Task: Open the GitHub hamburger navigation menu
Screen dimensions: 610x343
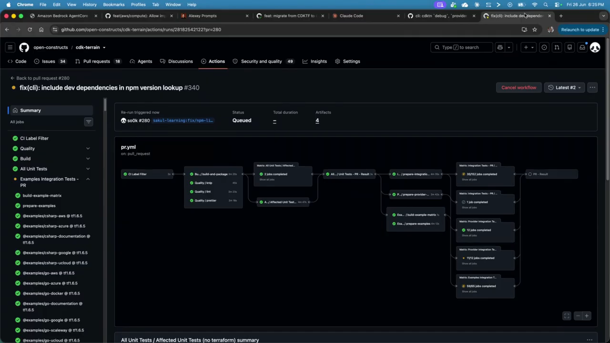Action: pyautogui.click(x=10, y=47)
